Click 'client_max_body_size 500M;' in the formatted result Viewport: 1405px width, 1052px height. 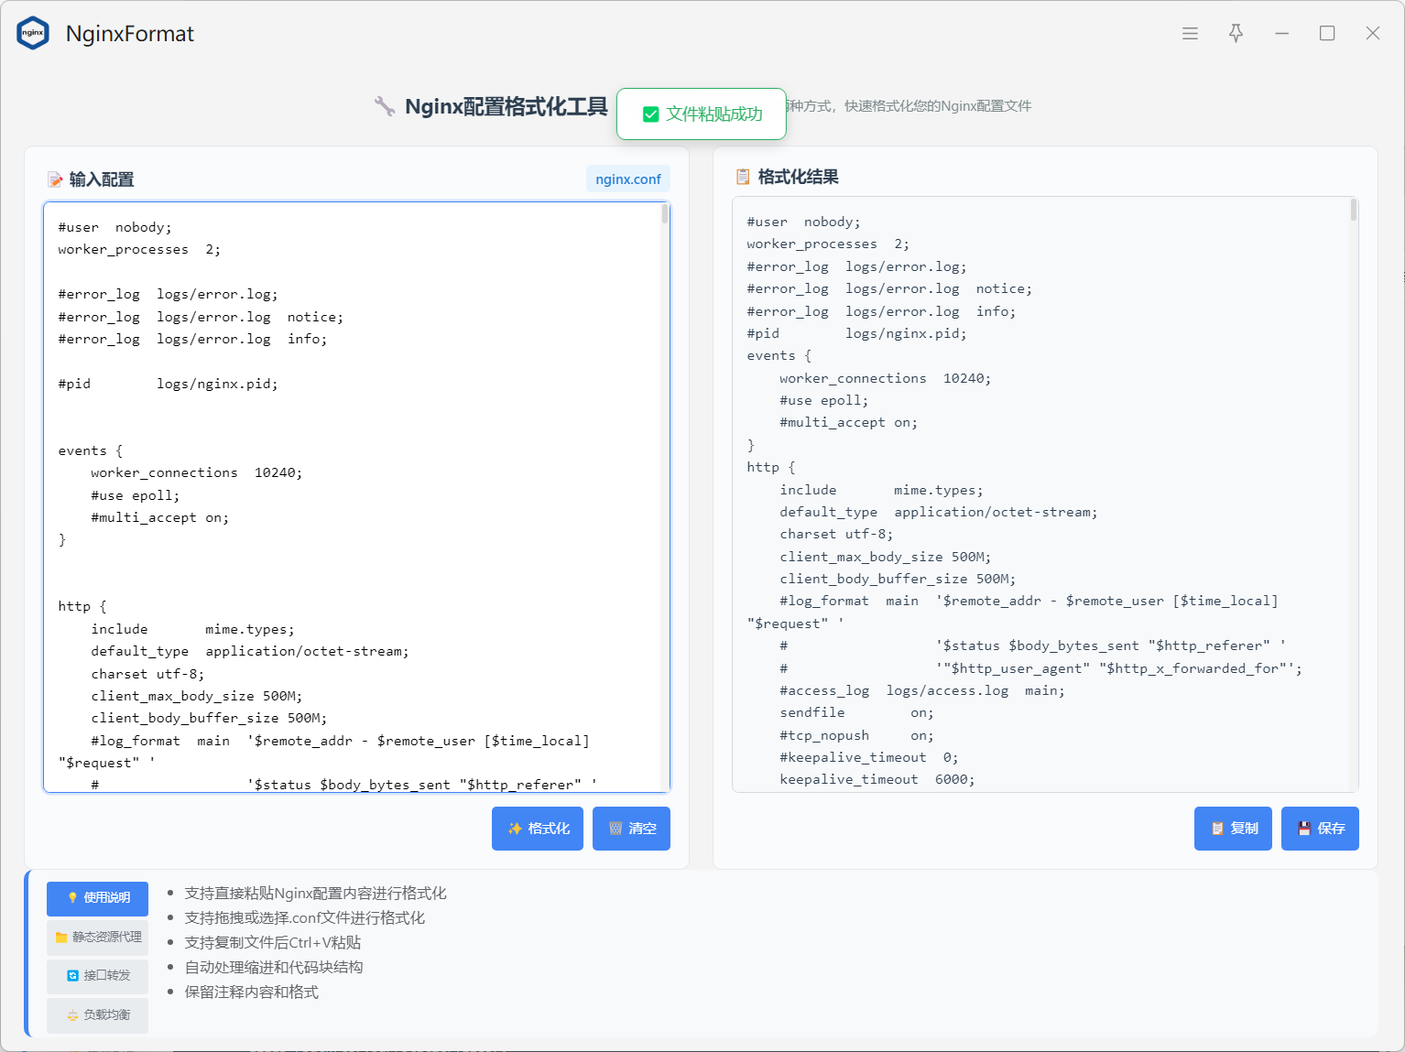coord(885,557)
